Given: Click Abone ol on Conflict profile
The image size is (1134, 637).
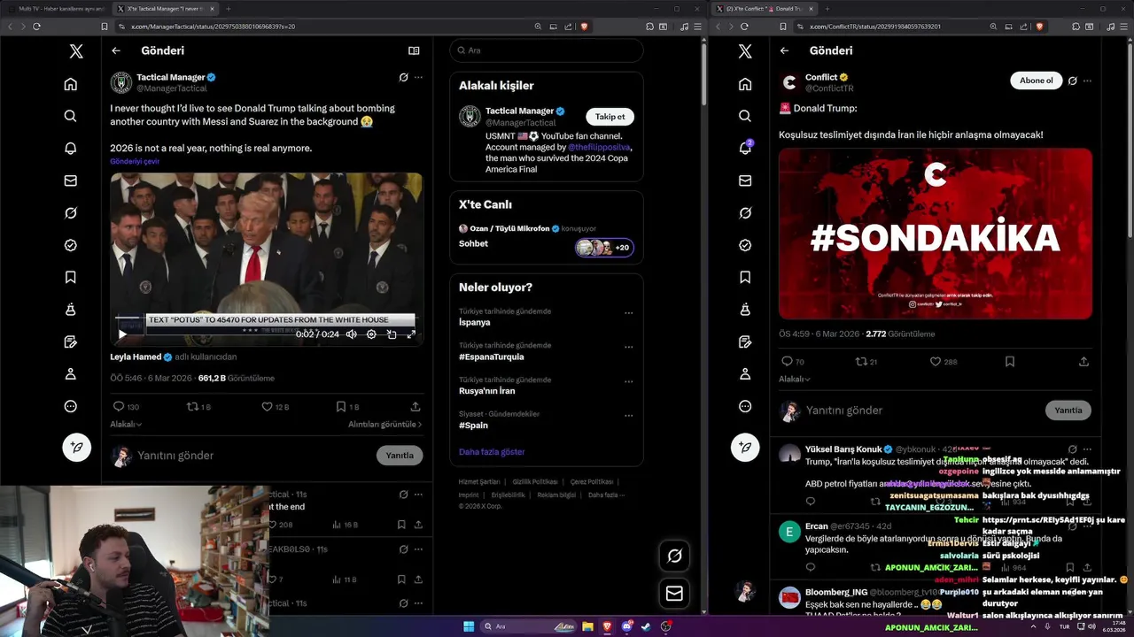Looking at the screenshot, I should pos(1036,81).
